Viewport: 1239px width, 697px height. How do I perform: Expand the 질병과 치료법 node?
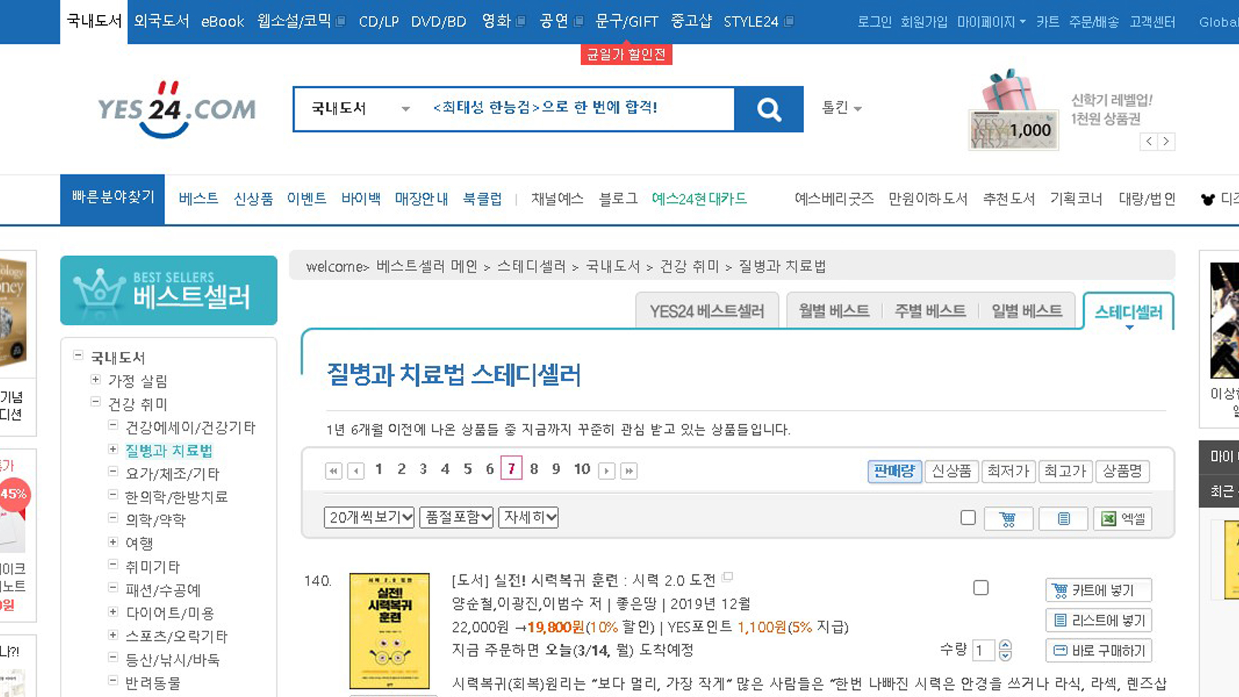coord(113,449)
